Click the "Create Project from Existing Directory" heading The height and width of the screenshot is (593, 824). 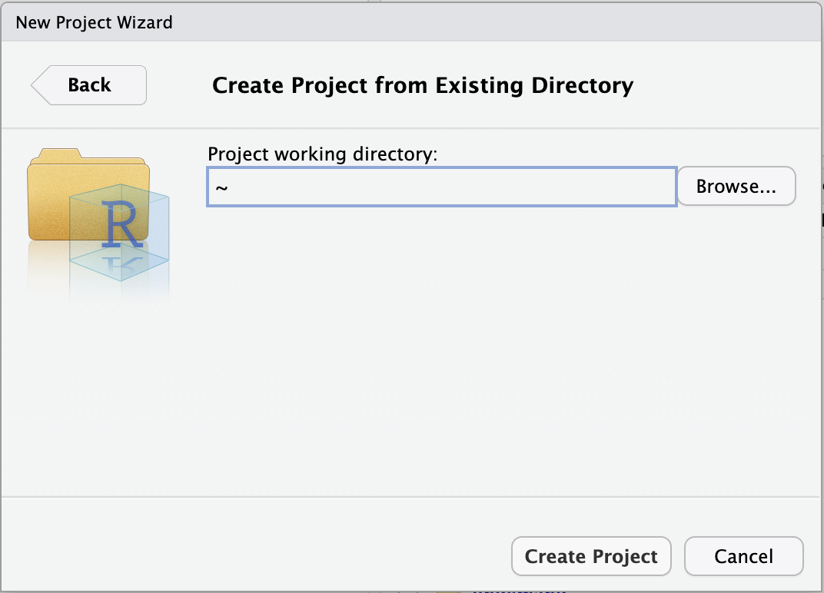423,85
